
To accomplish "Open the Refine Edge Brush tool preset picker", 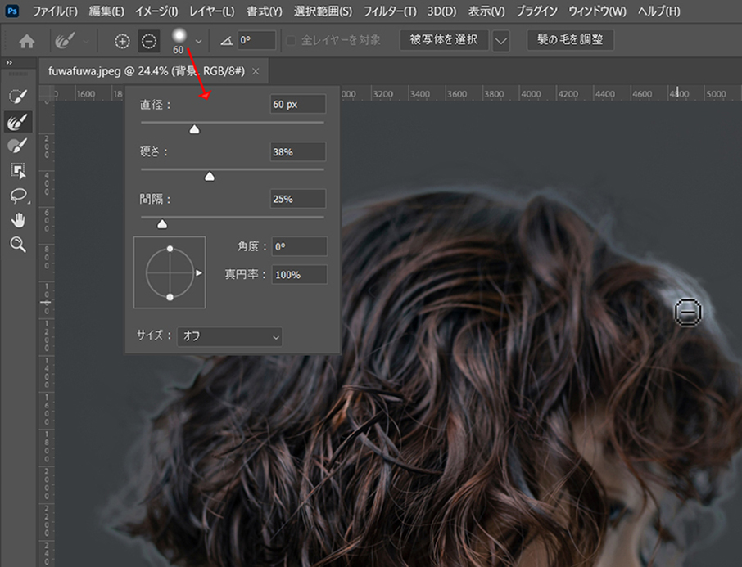I will [70, 41].
